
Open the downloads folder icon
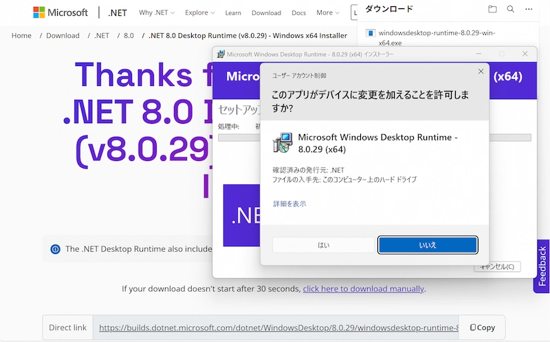(x=492, y=9)
